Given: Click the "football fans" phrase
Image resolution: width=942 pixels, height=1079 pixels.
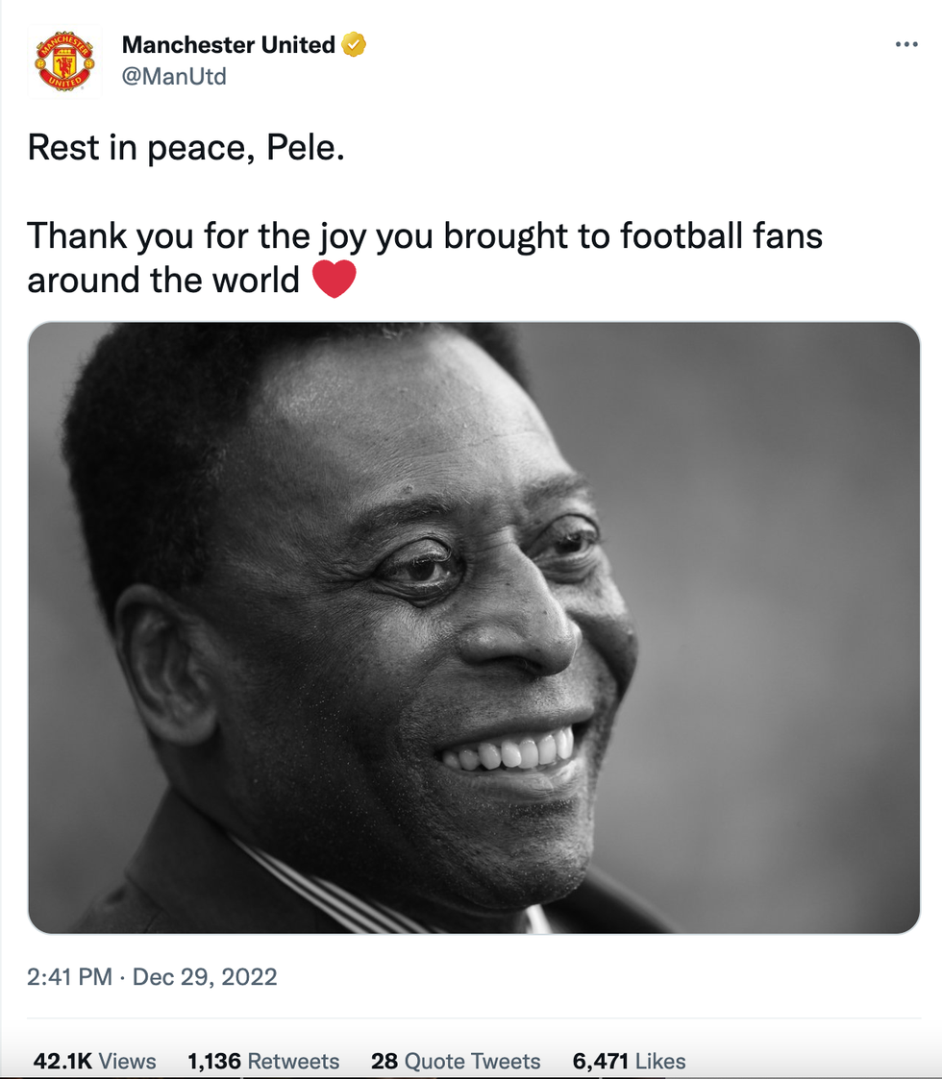Looking at the screenshot, I should pyautogui.click(x=721, y=235).
